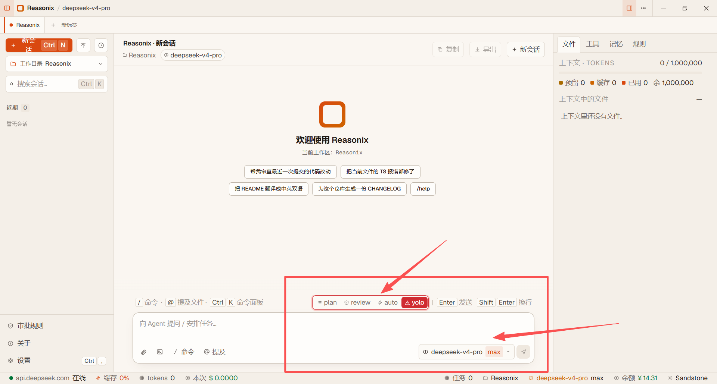The image size is (717, 384).
Task: Toggle the right side panel icon
Action: (x=630, y=8)
